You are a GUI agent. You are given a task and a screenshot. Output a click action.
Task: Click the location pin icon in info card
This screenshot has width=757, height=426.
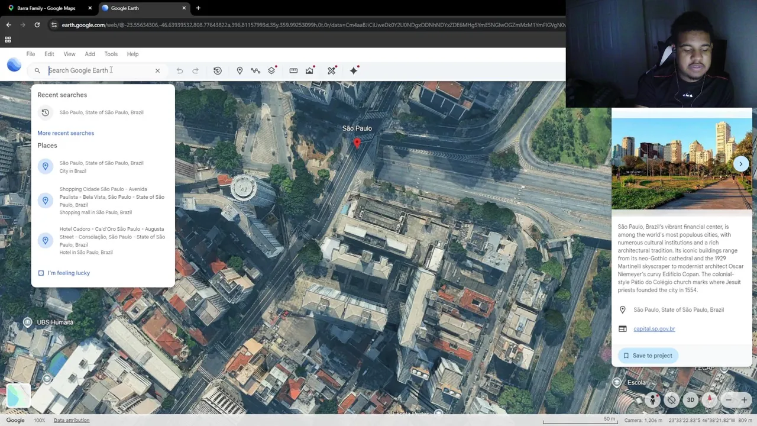(622, 310)
